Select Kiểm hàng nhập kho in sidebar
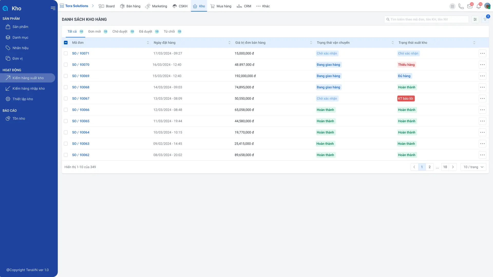This screenshot has width=493, height=277. [x=27, y=88]
